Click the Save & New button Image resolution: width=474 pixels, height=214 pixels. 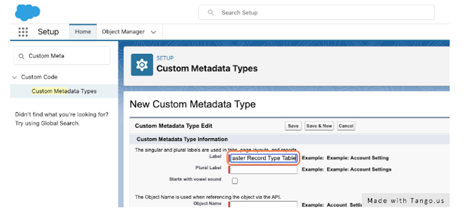click(319, 126)
